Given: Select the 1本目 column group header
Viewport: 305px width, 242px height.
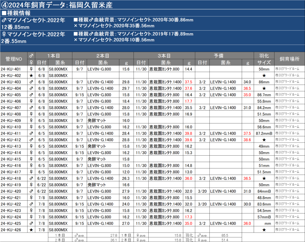Looking at the screenshot, I should 54,56.
